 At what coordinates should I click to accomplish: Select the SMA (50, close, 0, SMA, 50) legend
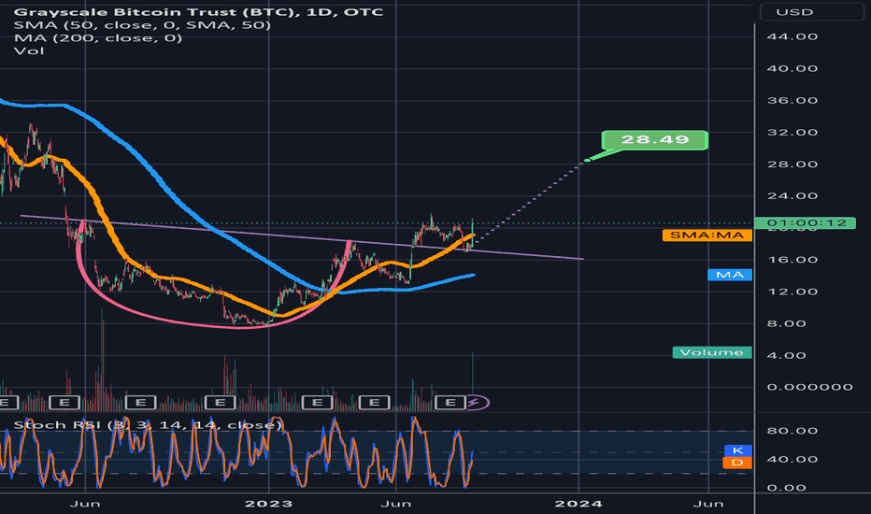coord(142,25)
